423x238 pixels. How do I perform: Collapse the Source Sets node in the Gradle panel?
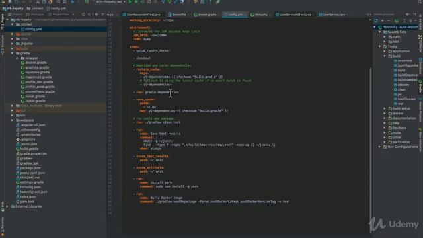[x=380, y=32]
